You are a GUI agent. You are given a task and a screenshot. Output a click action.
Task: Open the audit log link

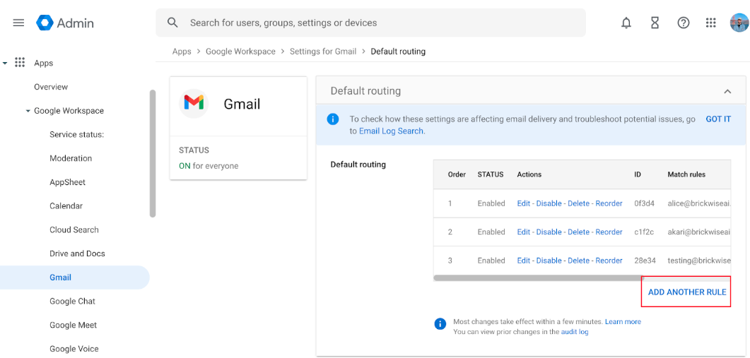click(575, 331)
